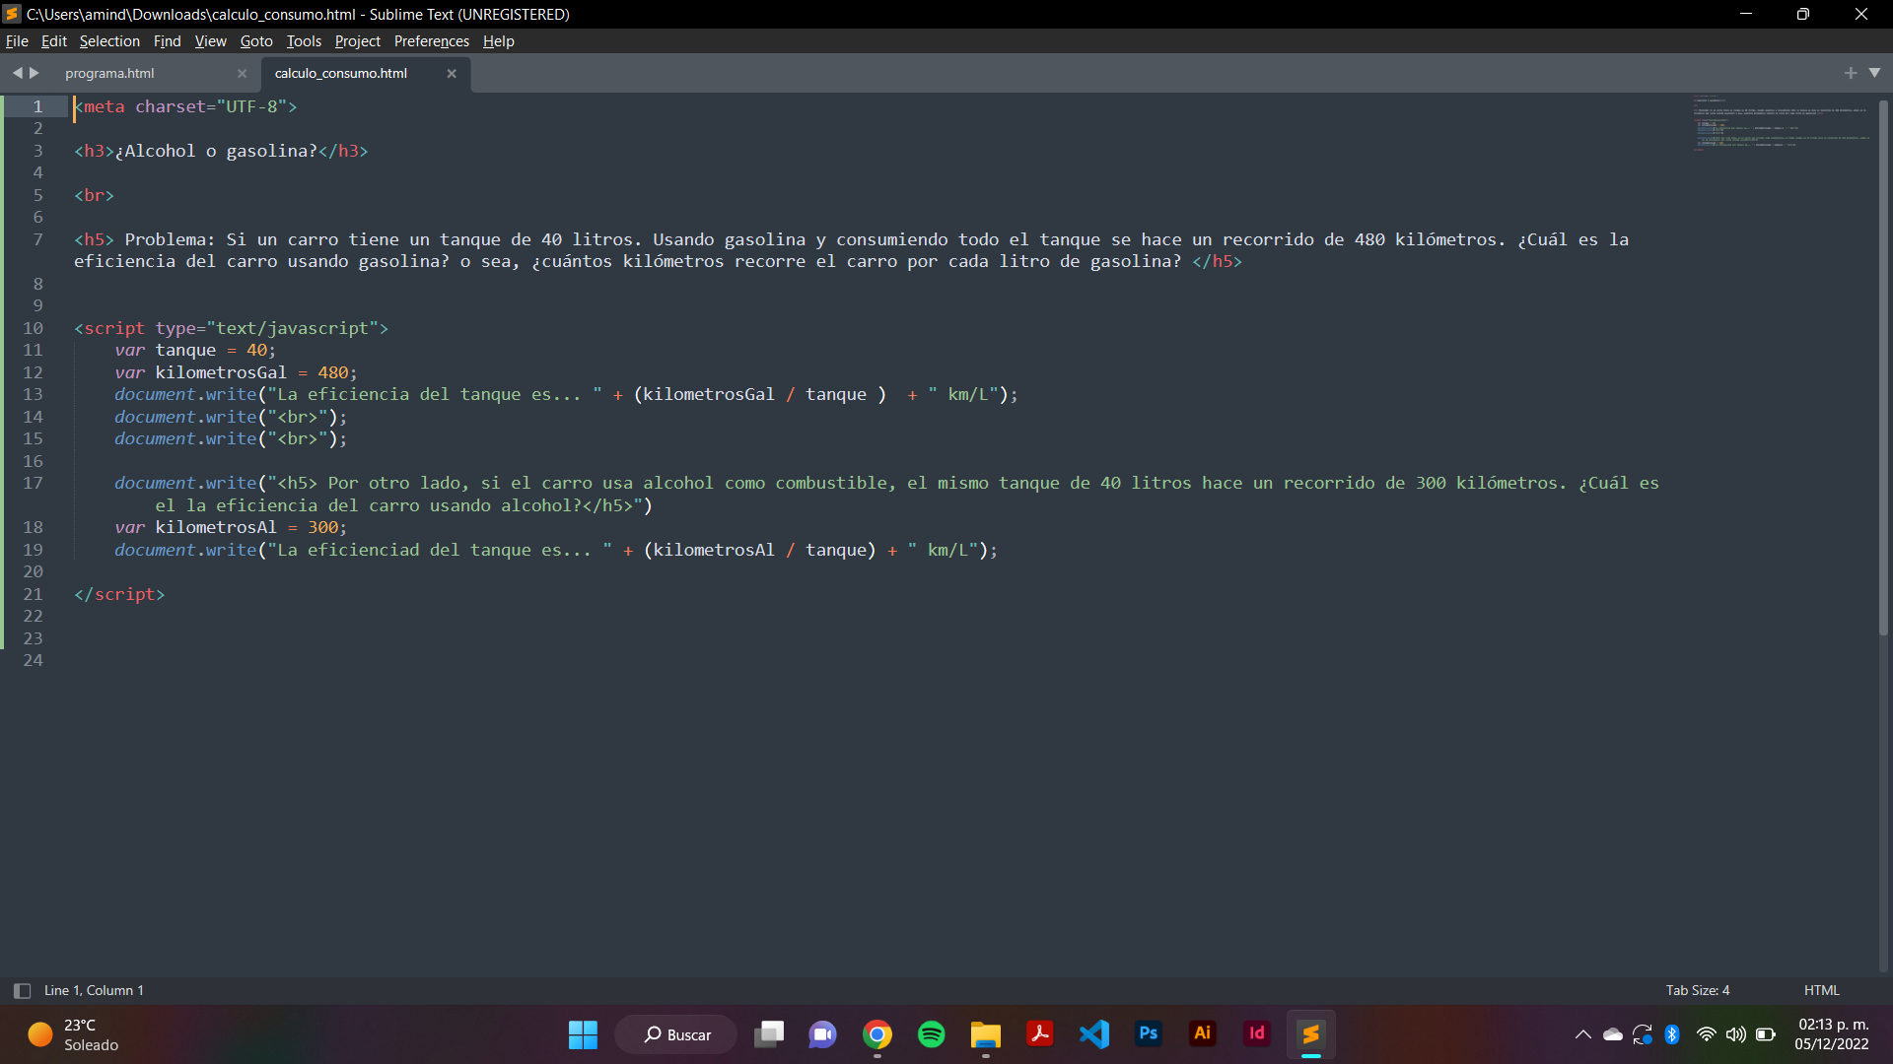Viewport: 1893px width, 1064px height.
Task: Mute audio via the speaker tray icon
Action: click(x=1736, y=1033)
